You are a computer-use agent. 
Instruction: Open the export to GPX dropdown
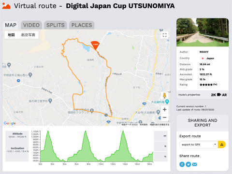point(199,145)
